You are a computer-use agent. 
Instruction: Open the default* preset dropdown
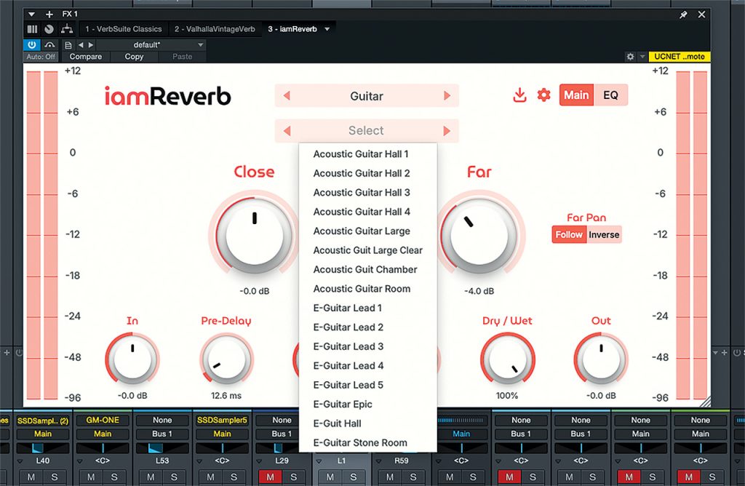[x=152, y=44]
